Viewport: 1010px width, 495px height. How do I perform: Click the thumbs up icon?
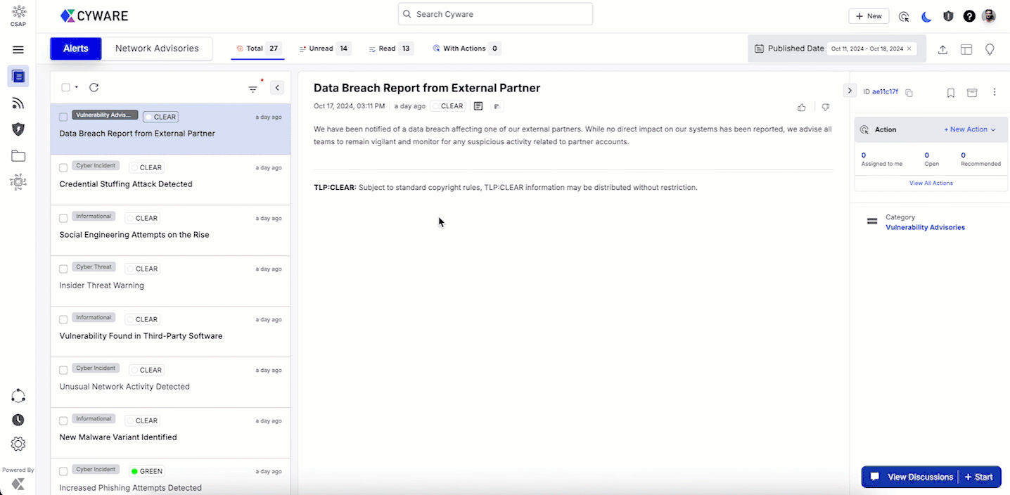point(802,108)
